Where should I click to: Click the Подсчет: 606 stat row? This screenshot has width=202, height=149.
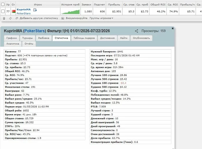pos(44,55)
